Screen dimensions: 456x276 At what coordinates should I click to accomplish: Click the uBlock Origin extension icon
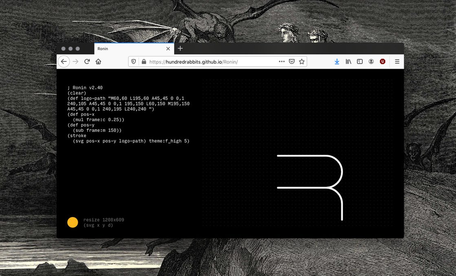pyautogui.click(x=383, y=61)
